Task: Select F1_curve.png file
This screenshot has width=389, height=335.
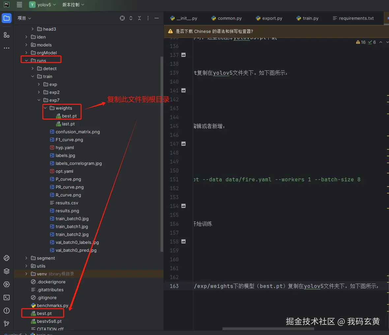Action: click(67, 140)
